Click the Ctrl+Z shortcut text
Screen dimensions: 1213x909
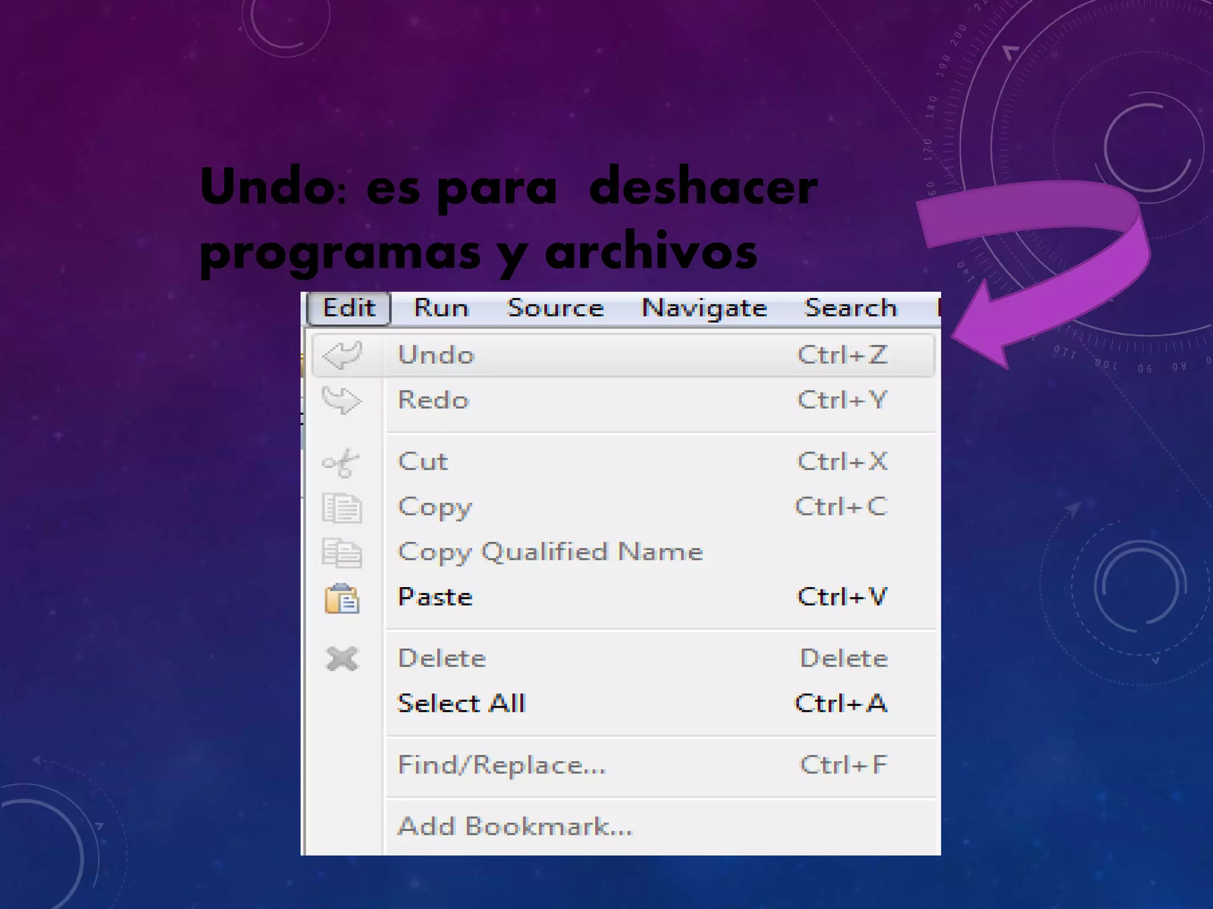(x=842, y=355)
